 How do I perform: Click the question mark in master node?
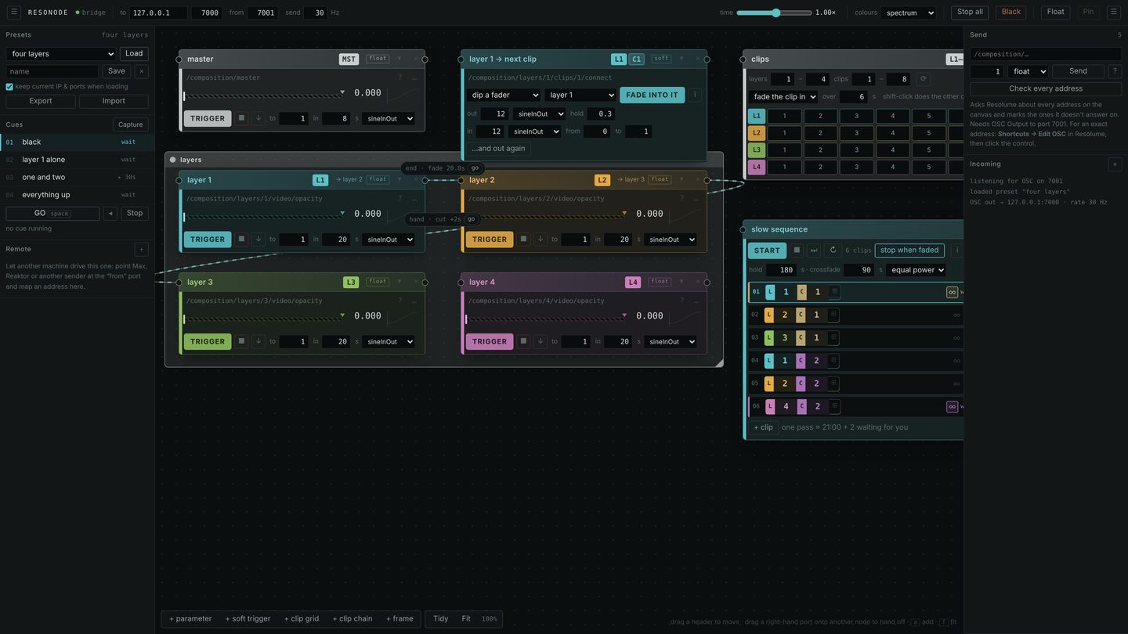tap(399, 77)
